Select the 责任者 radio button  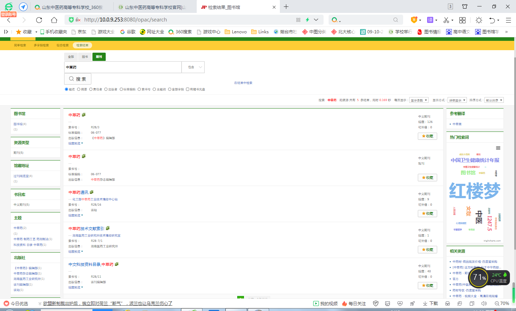pyautogui.click(x=91, y=89)
